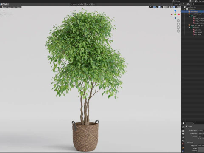Select pot_cords material in the outliner
204x153 pixels.
[x=198, y=30]
